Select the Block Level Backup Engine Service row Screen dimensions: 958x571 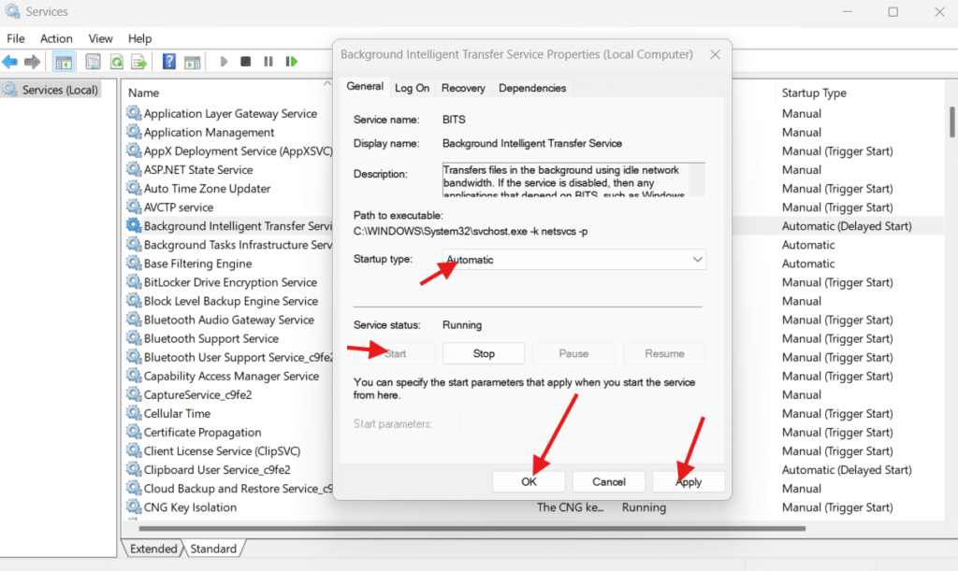(x=230, y=301)
